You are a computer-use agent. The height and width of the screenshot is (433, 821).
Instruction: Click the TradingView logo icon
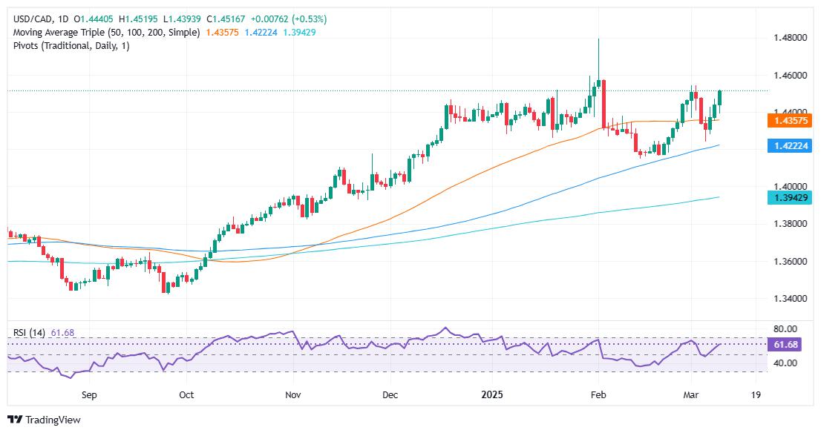(x=15, y=420)
